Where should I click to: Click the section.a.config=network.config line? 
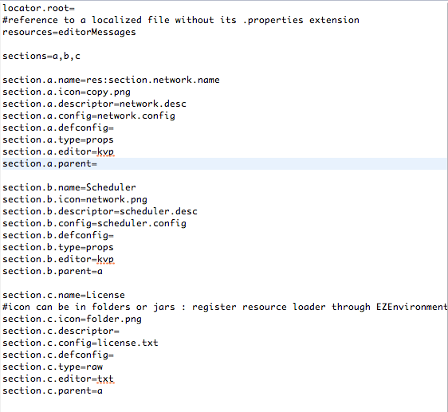point(88,116)
